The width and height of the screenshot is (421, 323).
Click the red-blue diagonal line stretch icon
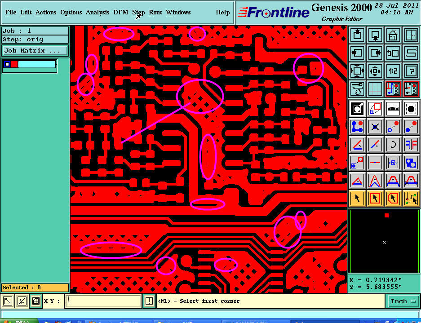coord(375,145)
